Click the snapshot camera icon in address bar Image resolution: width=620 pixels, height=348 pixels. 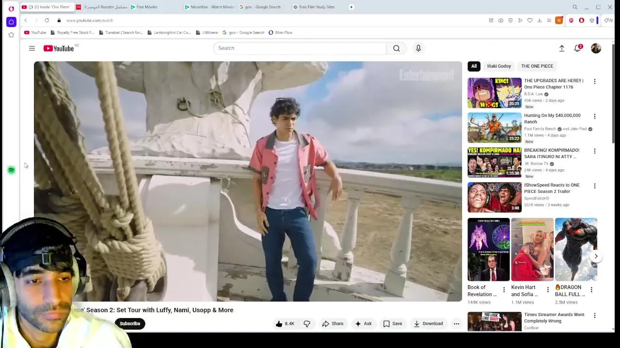pyautogui.click(x=501, y=20)
